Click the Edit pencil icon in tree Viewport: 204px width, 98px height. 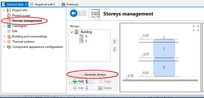click(x=9, y=31)
